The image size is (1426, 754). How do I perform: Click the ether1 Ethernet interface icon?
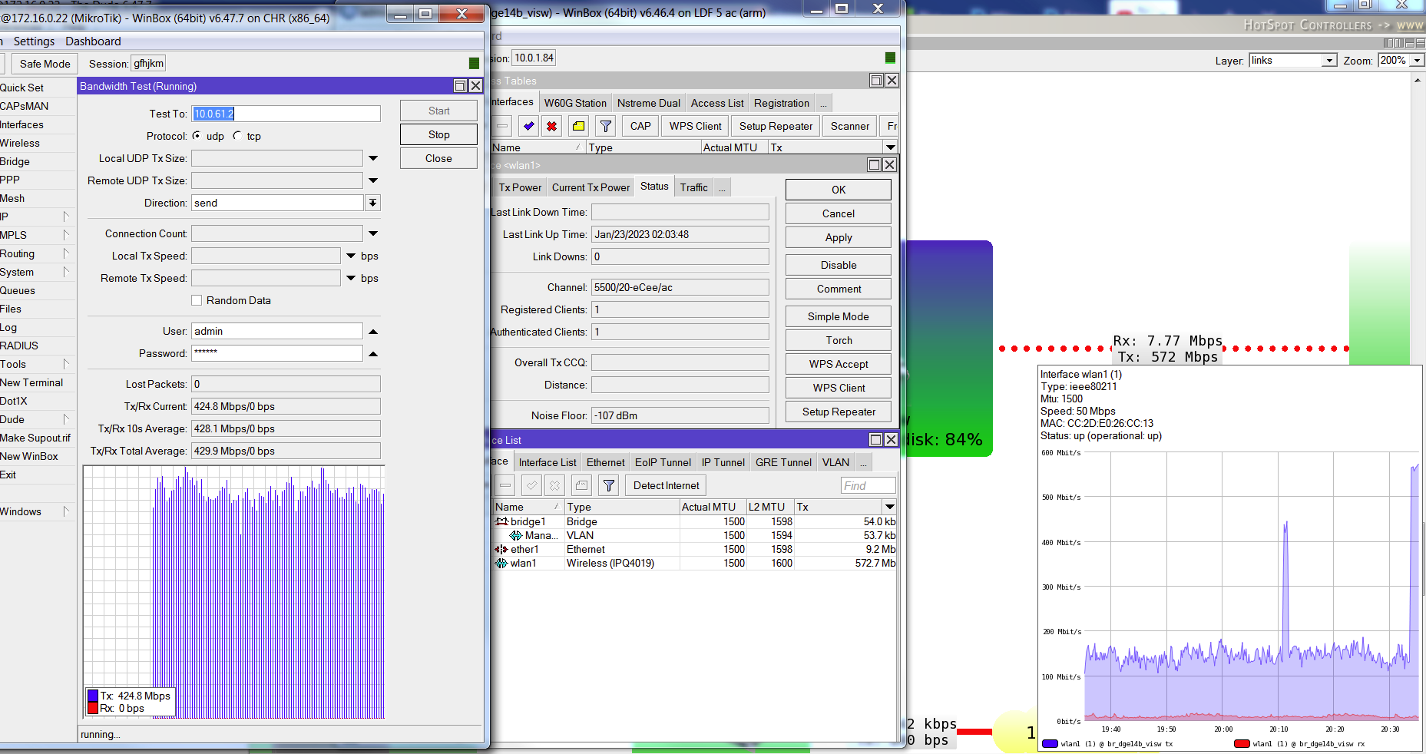coord(501,549)
